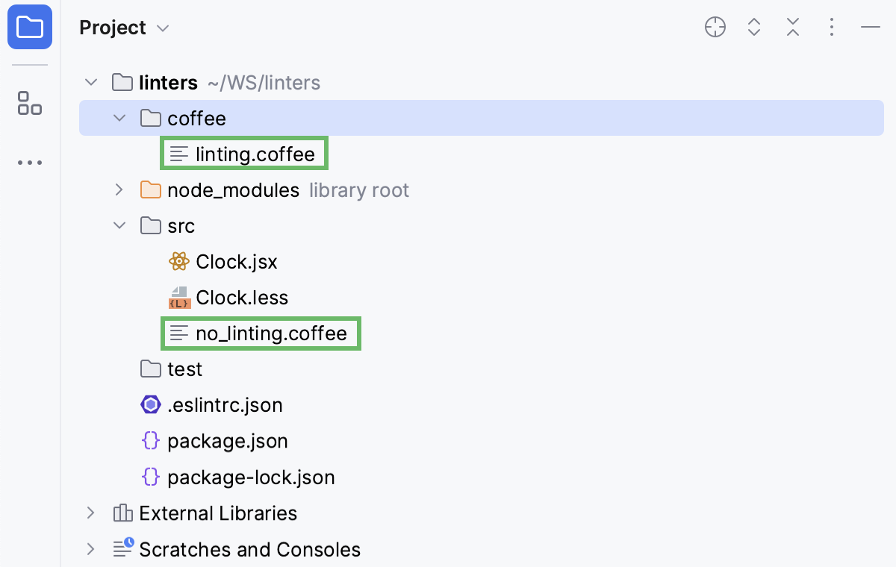Click the Expand All toolbar icon
896x567 pixels.
tap(754, 27)
